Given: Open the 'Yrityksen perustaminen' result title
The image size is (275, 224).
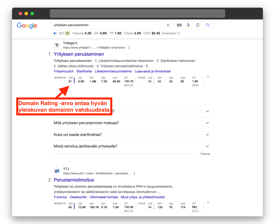Looking at the screenshot, I should point(79,54).
